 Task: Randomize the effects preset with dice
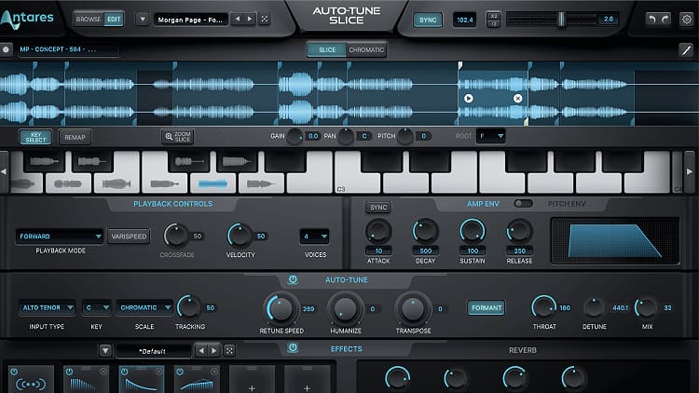pyautogui.click(x=229, y=351)
